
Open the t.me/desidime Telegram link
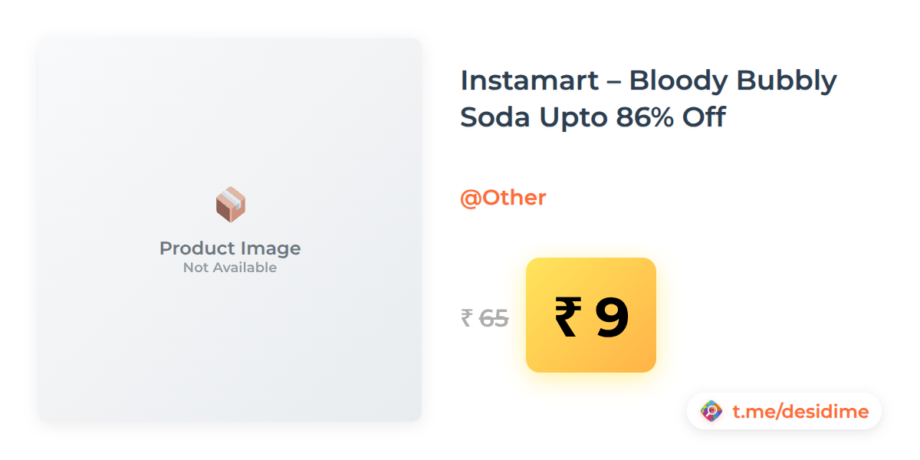point(800,412)
